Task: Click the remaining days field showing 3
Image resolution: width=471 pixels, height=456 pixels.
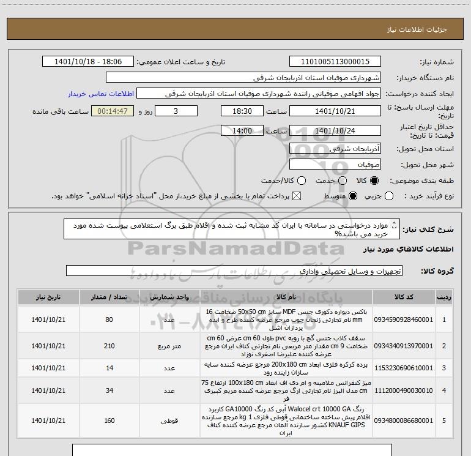Action: pyautogui.click(x=176, y=111)
